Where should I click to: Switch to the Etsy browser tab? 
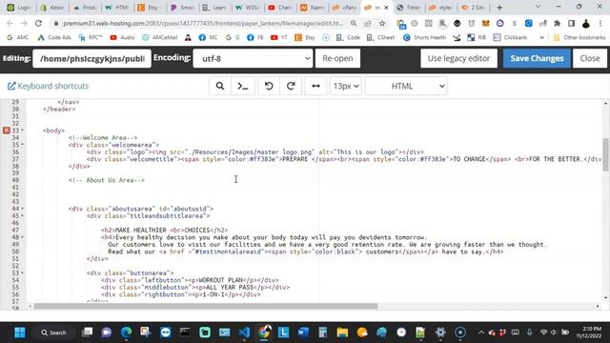[x=151, y=8]
